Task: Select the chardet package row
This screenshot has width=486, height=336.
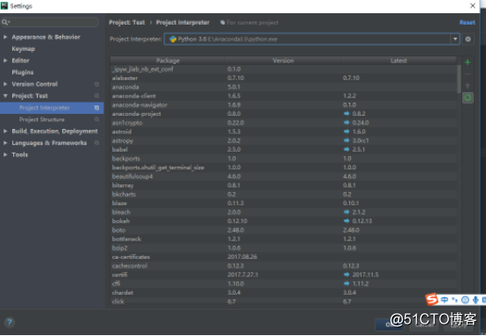Action: 283,293
